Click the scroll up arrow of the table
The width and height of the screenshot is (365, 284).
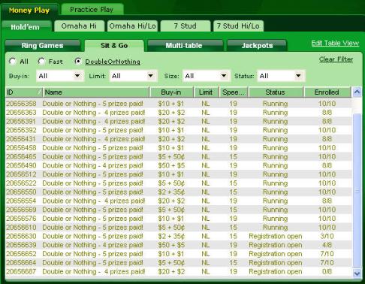[x=357, y=92]
